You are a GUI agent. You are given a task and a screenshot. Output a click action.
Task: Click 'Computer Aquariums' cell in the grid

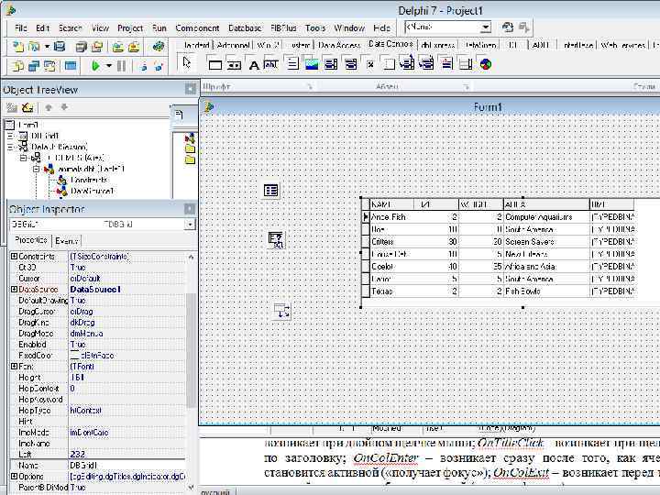pyautogui.click(x=546, y=216)
